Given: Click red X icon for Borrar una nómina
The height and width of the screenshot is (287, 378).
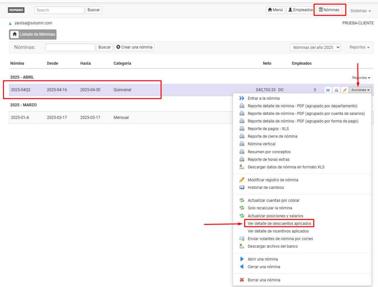Looking at the screenshot, I should 242,280.
